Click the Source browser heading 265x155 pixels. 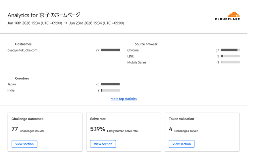tap(146, 44)
